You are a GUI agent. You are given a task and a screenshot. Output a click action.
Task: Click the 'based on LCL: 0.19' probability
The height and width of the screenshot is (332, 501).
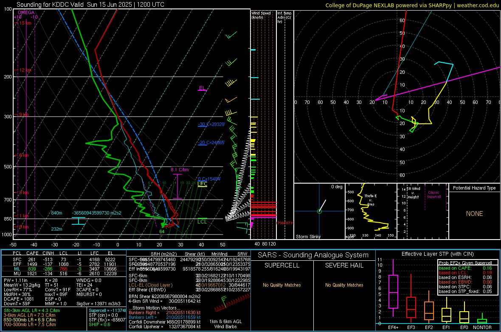[465, 273]
